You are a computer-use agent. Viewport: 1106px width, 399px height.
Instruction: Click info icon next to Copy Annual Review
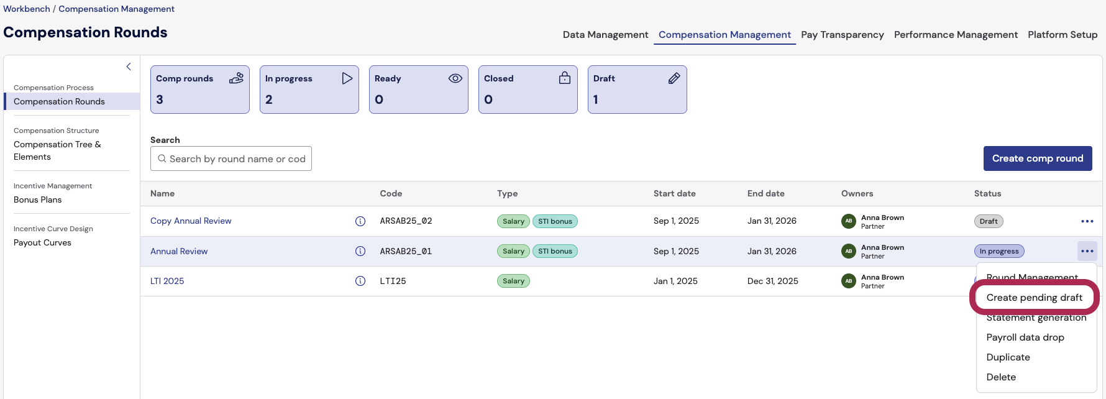point(360,221)
